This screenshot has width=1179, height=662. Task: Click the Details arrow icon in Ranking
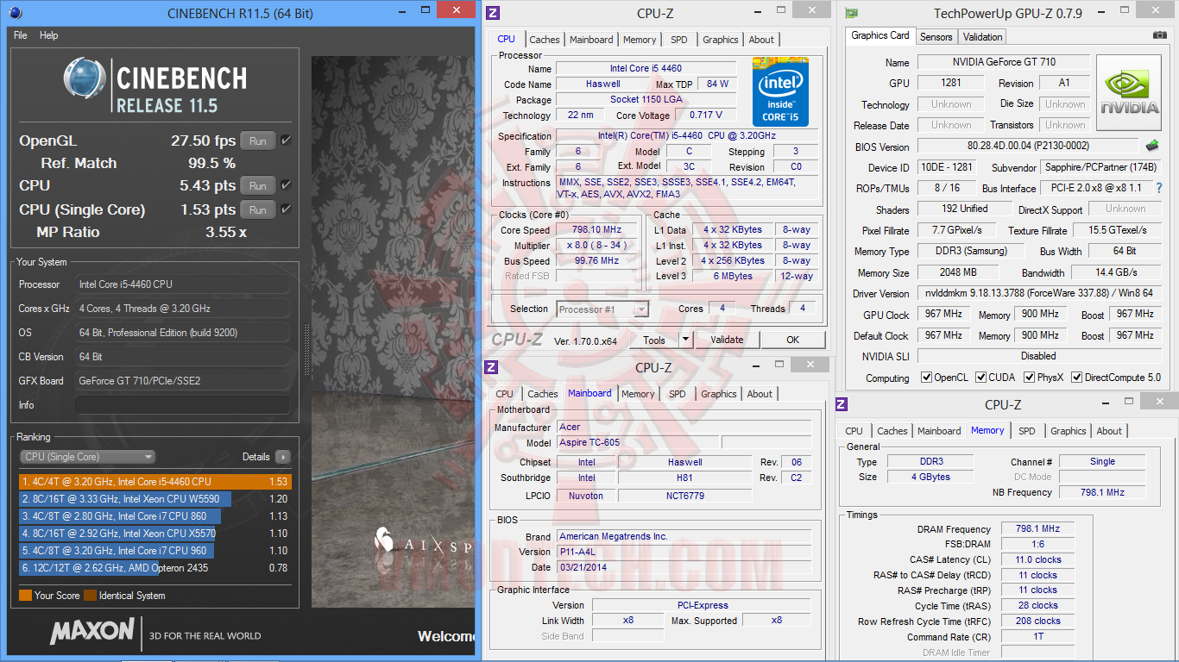coord(282,457)
